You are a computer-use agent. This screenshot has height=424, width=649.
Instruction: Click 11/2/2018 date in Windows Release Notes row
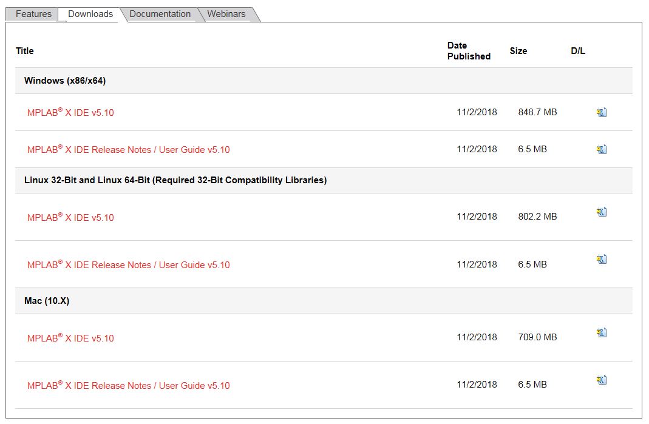477,149
